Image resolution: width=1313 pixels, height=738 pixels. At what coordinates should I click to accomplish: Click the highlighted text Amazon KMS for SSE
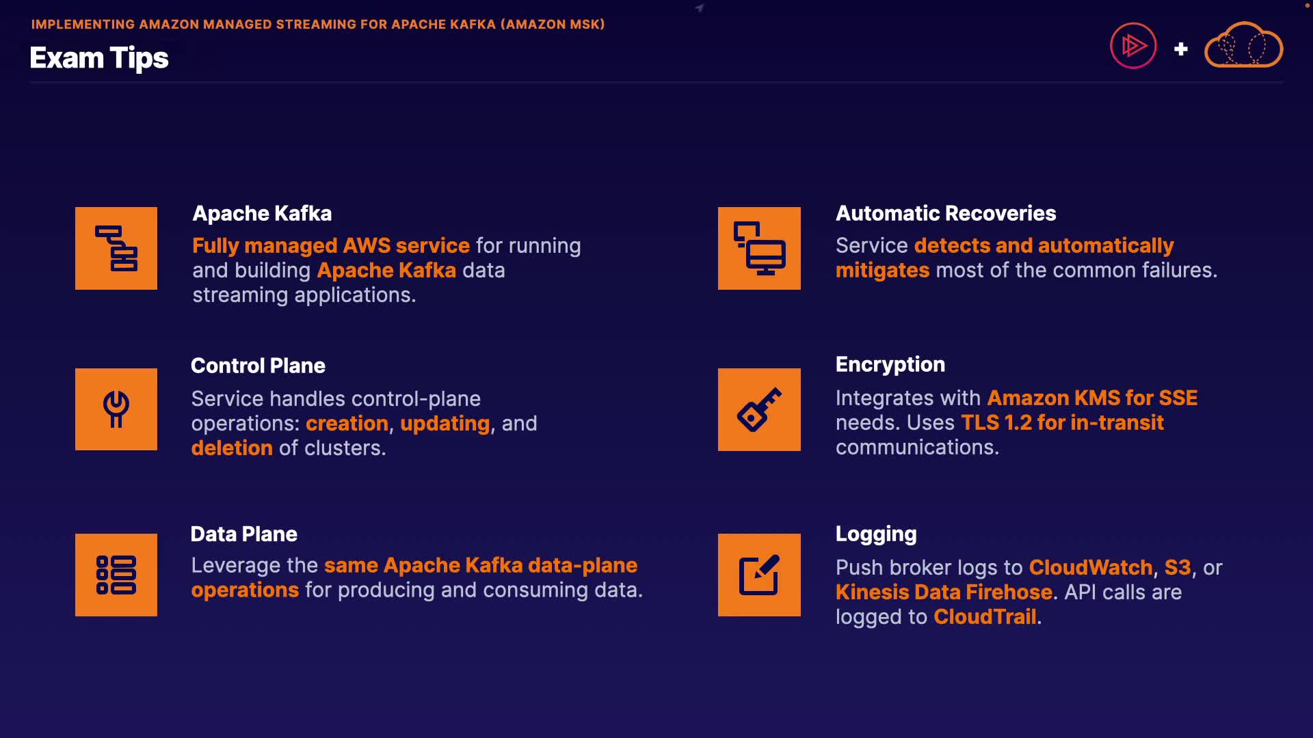1092,398
